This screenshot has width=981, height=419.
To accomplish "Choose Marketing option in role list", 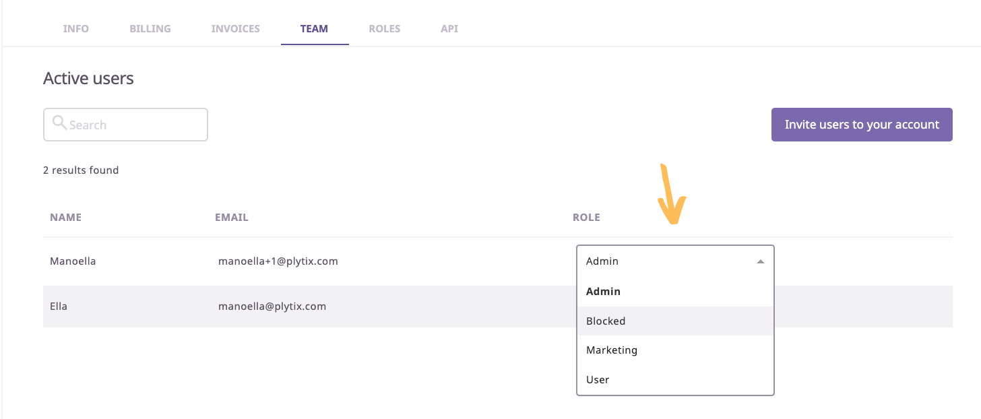I will 676,350.
